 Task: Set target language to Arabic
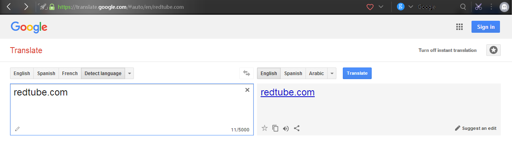316,74
